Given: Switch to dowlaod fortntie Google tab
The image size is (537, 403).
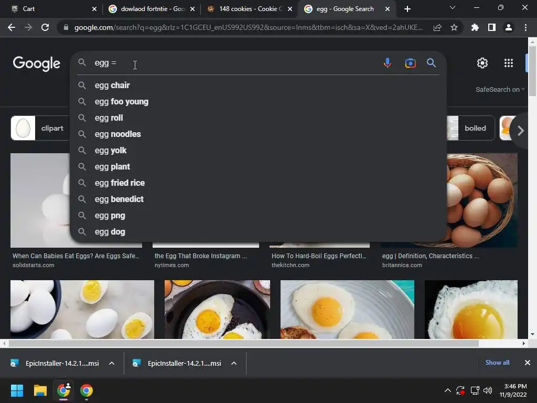Looking at the screenshot, I should (152, 9).
